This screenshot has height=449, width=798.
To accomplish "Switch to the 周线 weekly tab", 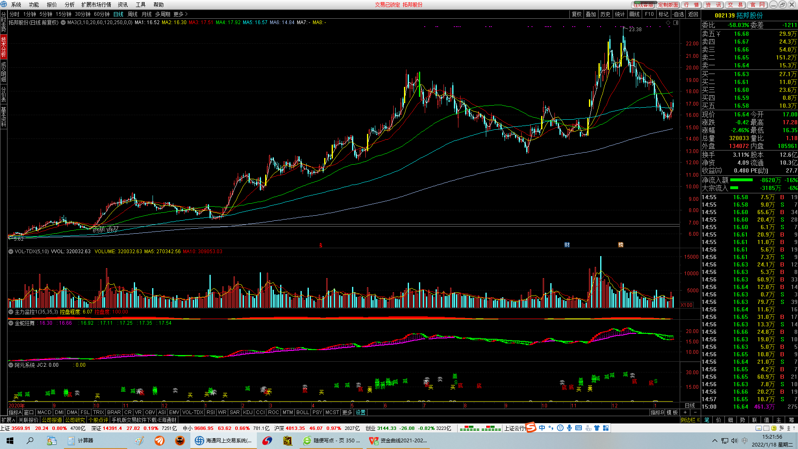I will (133, 14).
